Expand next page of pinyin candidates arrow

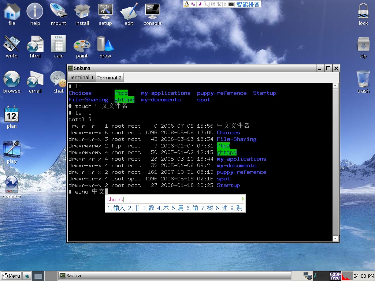tap(243, 199)
